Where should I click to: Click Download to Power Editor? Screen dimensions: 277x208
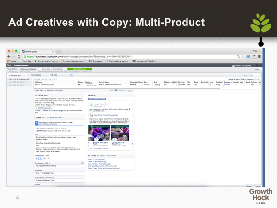pyautogui.click(x=53, y=69)
